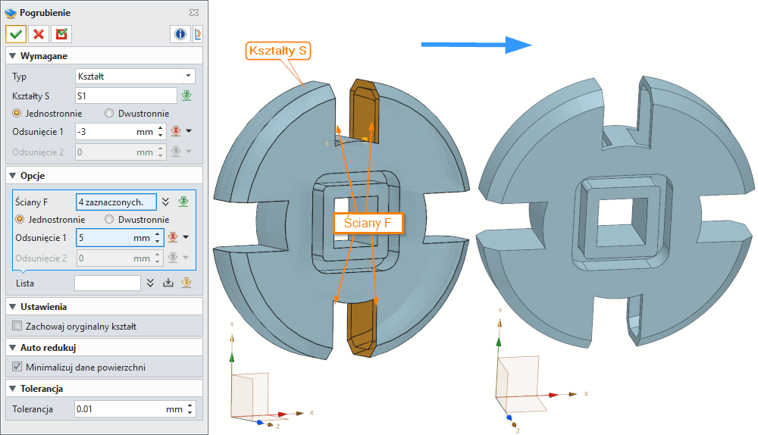
Task: Confirm the operation with the green checkmark
Action: tap(16, 34)
